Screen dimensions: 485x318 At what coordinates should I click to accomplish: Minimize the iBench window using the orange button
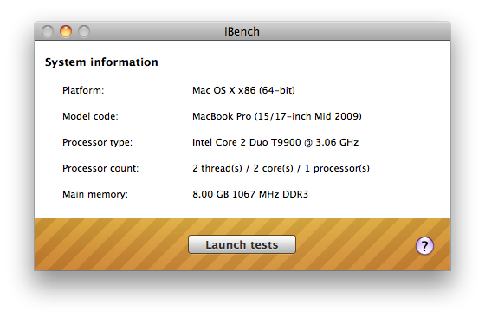[66, 31]
